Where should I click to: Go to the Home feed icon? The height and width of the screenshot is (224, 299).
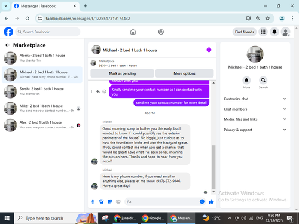click(x=133, y=32)
